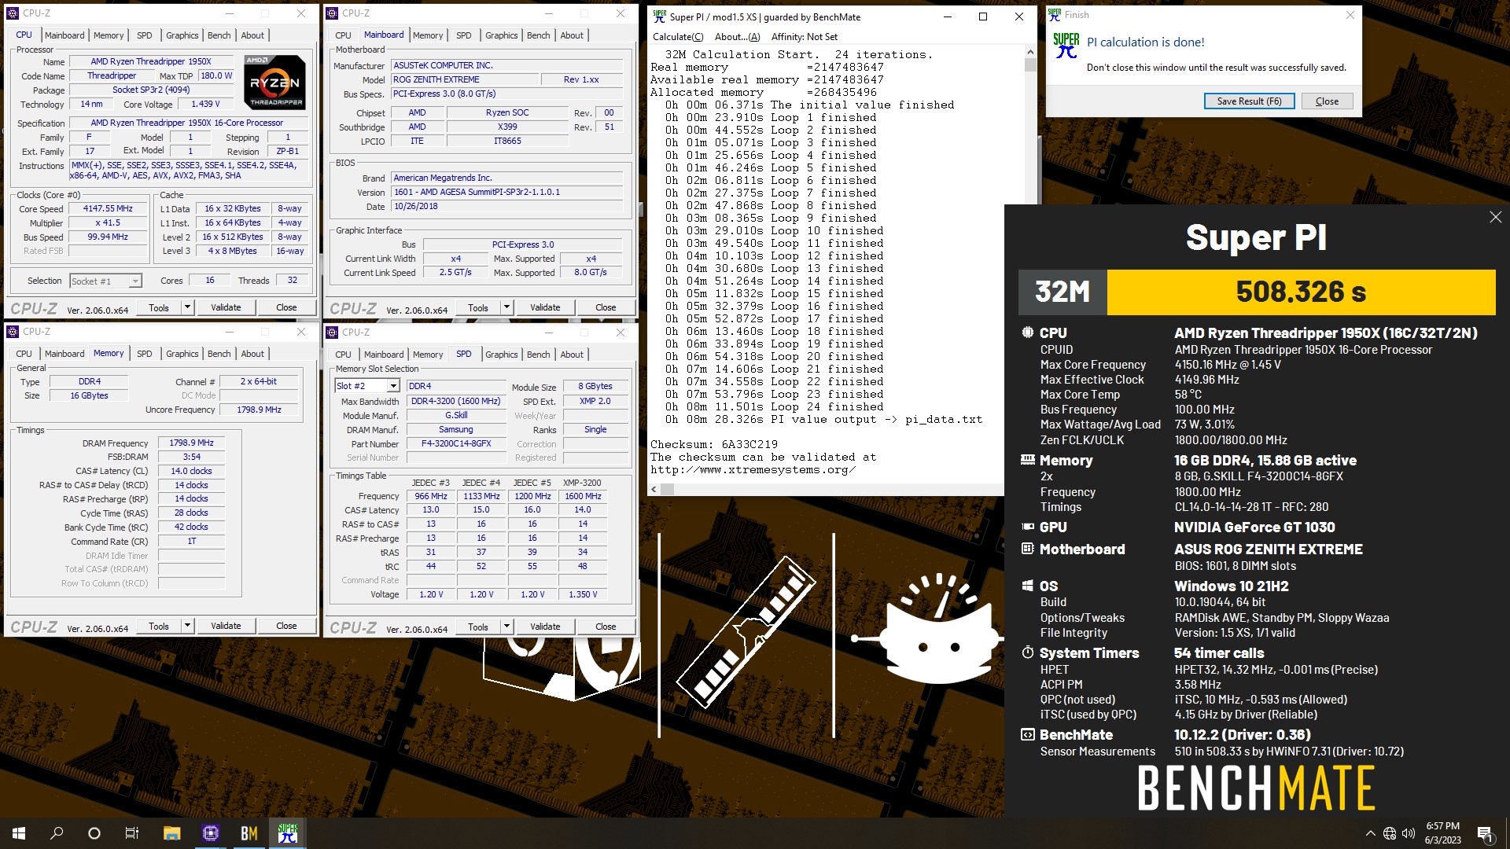Switch to SPD tab in Memory window

pos(145,354)
